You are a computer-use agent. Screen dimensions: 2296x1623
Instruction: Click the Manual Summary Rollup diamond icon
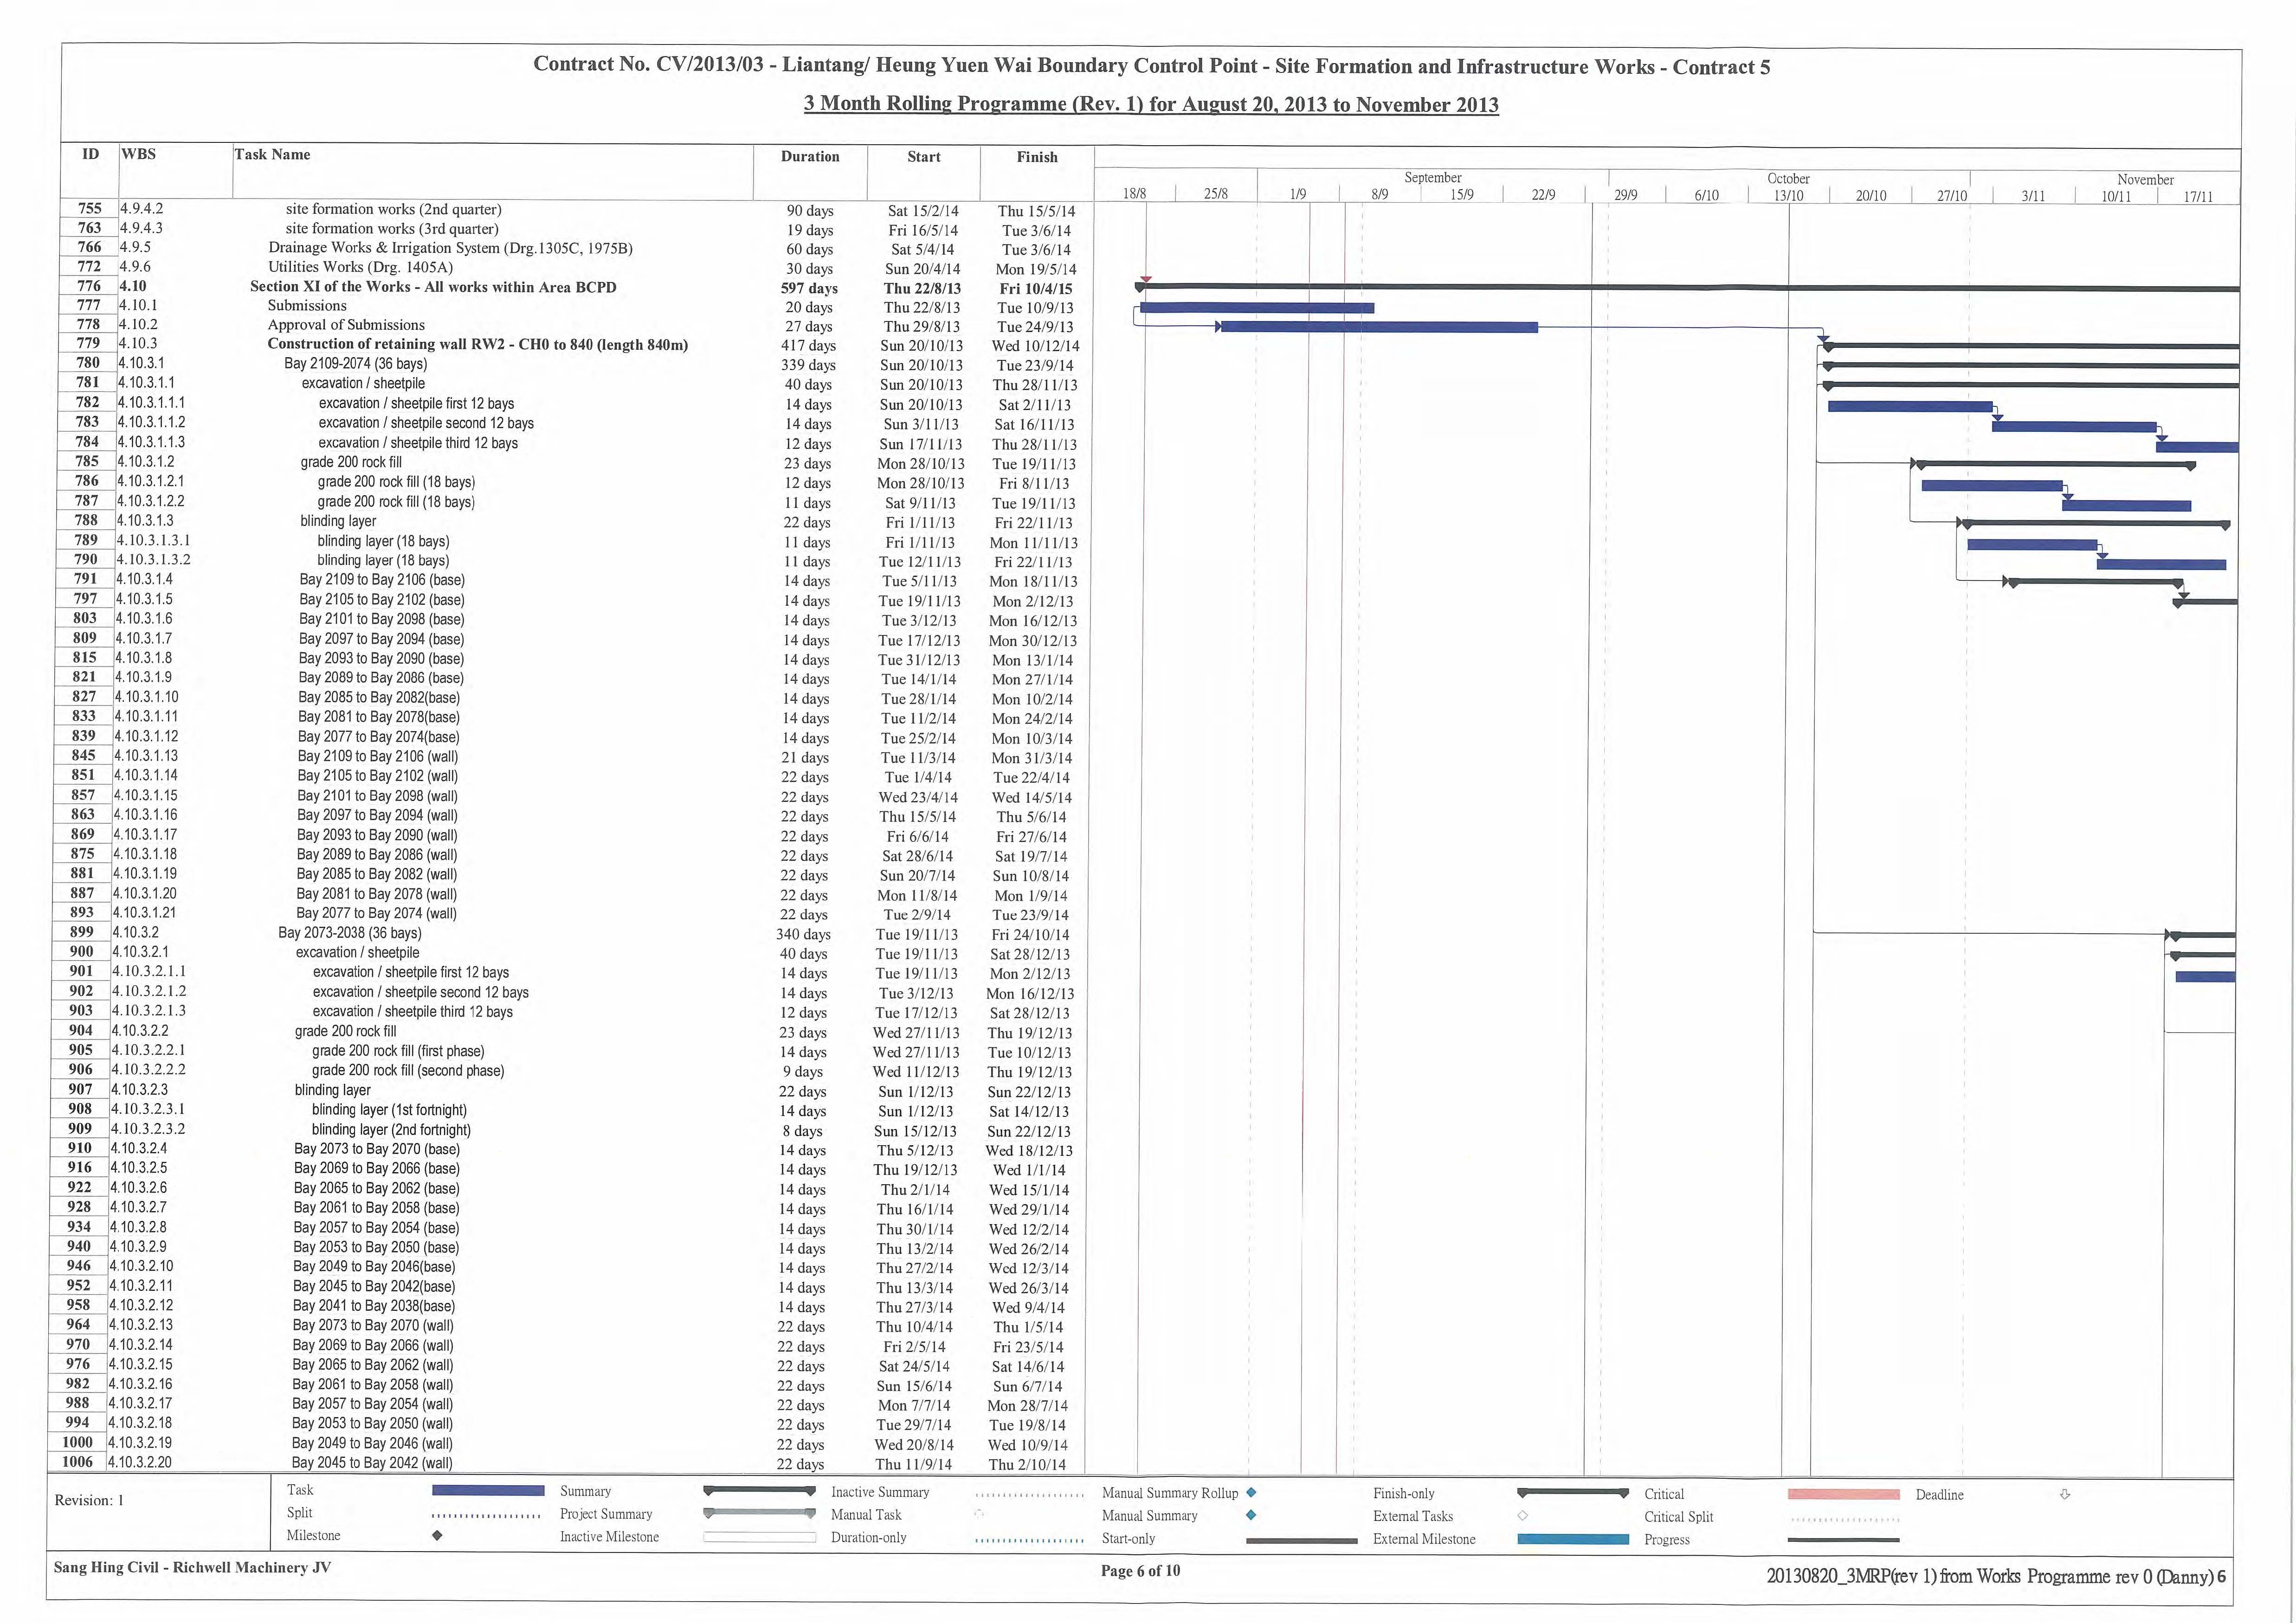click(1251, 1492)
